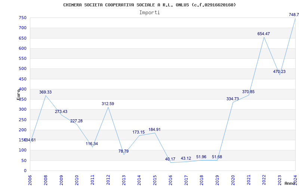This screenshot has width=299, height=187.
Task: Select the 2020 x-axis year label
Action: 233,180
